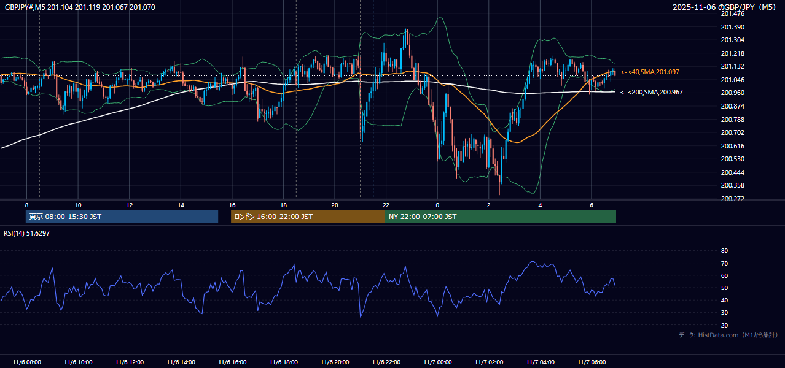The width and height of the screenshot is (785, 368).
Task: Click price level 201.304 on the axis
Action: (732, 40)
